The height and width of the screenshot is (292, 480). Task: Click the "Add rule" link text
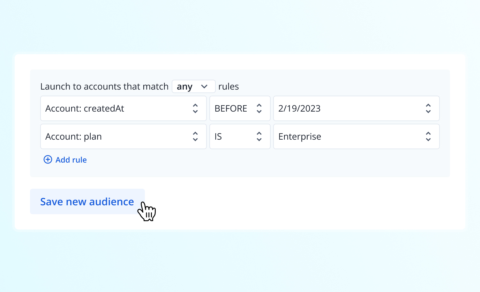71,160
